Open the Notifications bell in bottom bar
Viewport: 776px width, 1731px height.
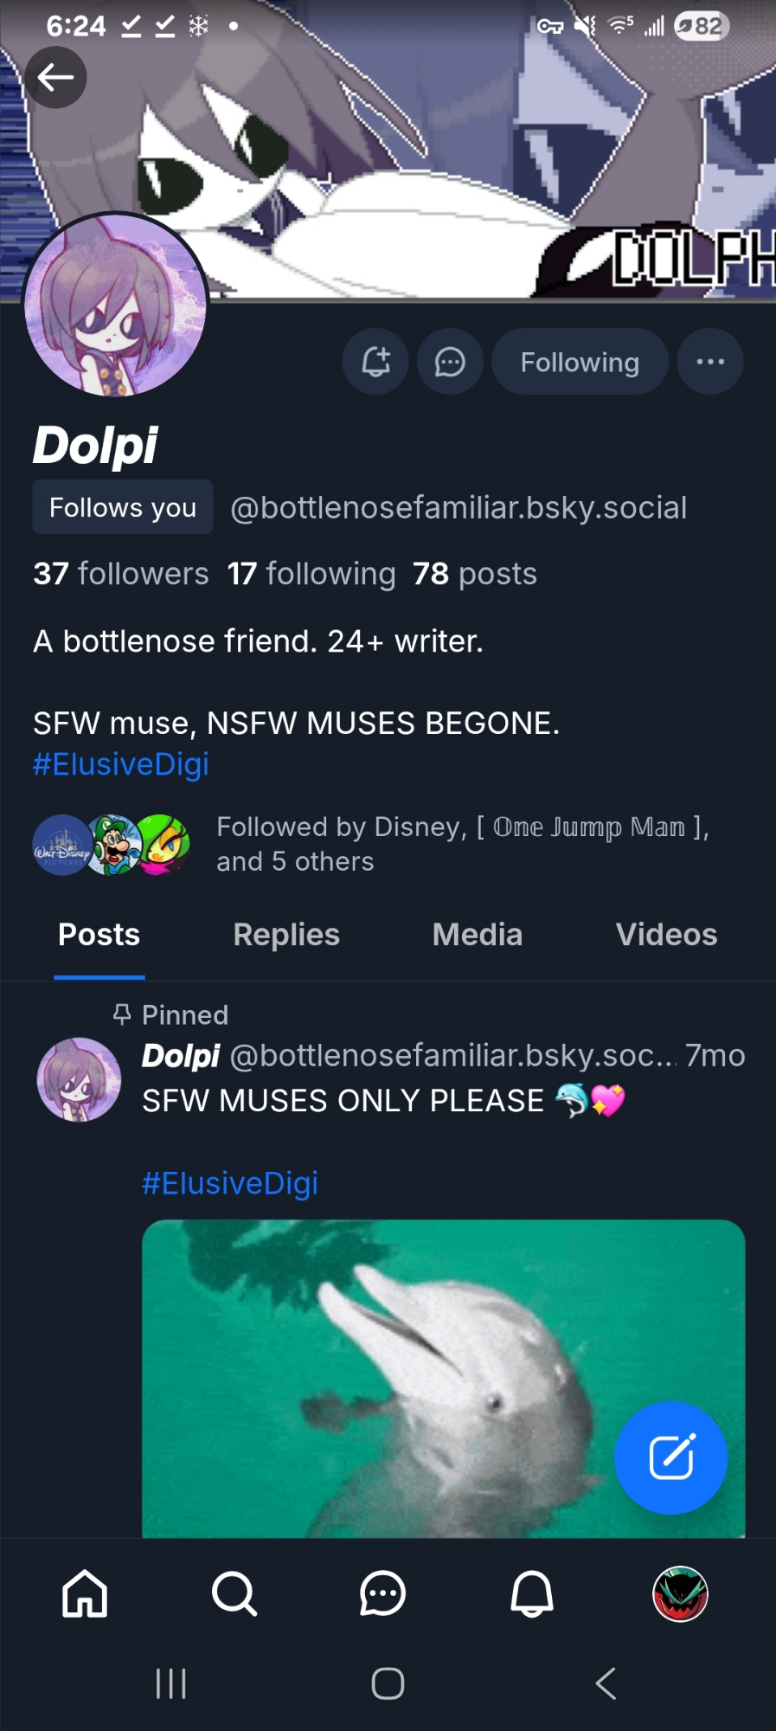(532, 1593)
